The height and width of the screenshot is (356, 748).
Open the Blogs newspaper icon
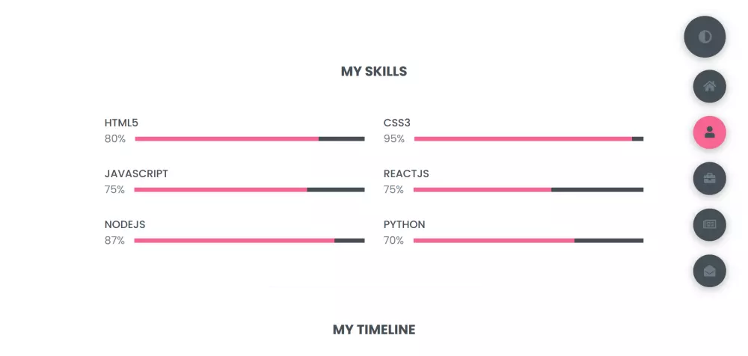pyautogui.click(x=709, y=224)
